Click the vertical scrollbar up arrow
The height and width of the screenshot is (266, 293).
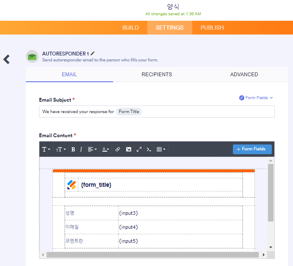[271, 161]
